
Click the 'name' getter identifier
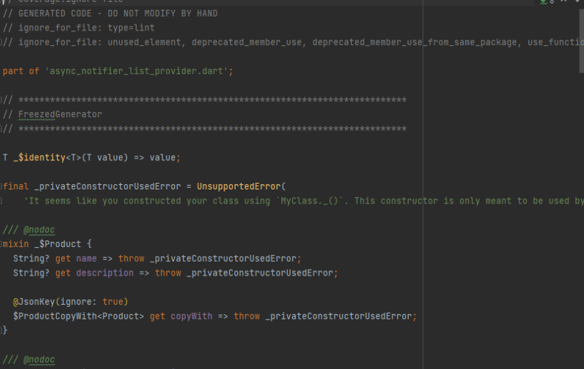tap(86, 258)
